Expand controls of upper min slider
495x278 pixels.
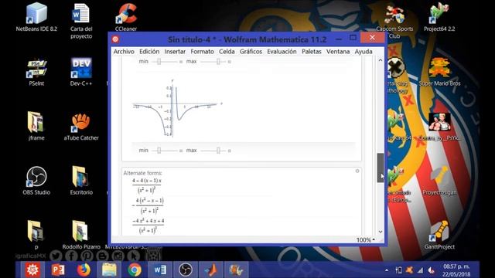181,62
